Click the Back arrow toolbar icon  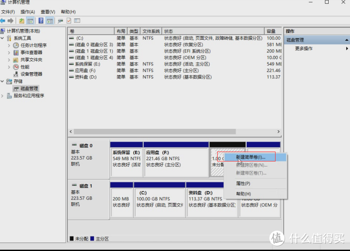[x=3, y=21]
